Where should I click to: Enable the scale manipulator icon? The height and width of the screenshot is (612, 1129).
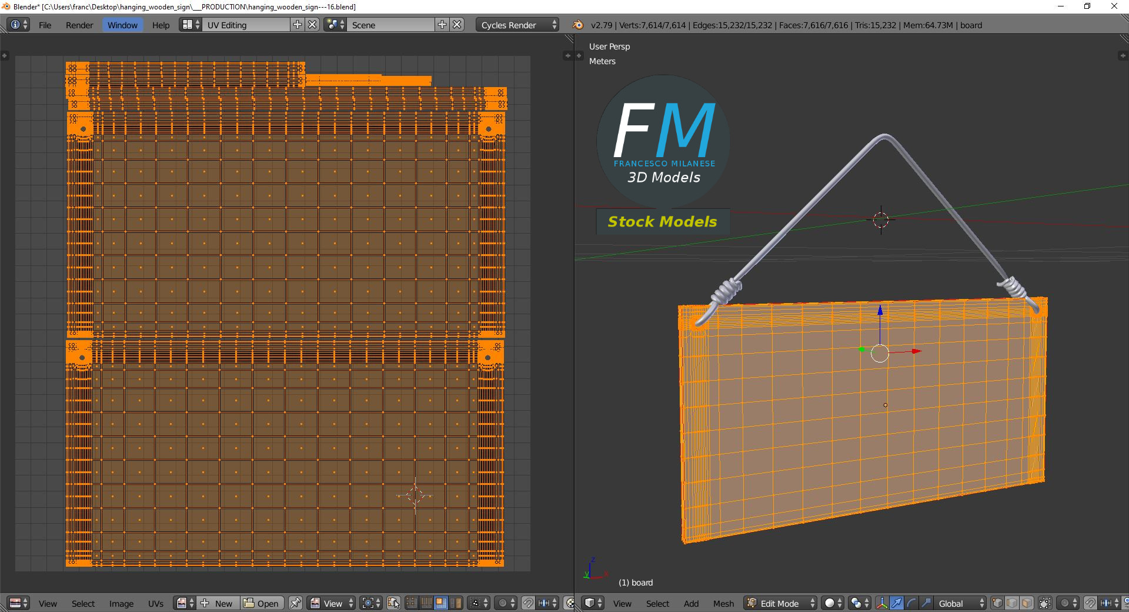pyautogui.click(x=926, y=603)
